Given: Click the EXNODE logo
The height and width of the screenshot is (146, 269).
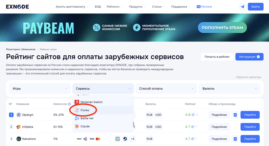Looking at the screenshot, I should pyautogui.click(x=17, y=7).
